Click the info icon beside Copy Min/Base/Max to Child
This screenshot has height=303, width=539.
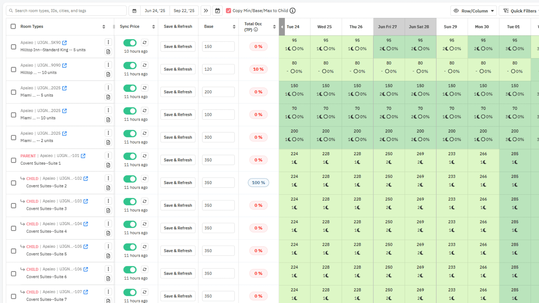[x=293, y=11]
